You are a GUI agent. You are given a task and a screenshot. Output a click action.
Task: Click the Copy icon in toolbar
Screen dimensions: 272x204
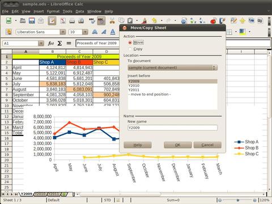pos(121,20)
